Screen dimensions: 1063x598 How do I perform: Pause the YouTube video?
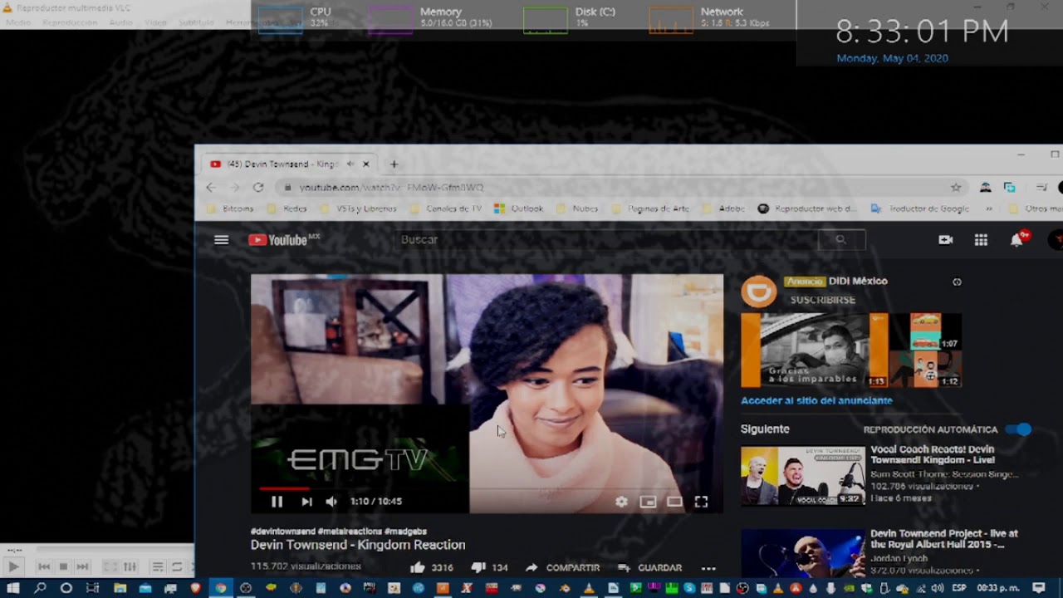point(277,502)
